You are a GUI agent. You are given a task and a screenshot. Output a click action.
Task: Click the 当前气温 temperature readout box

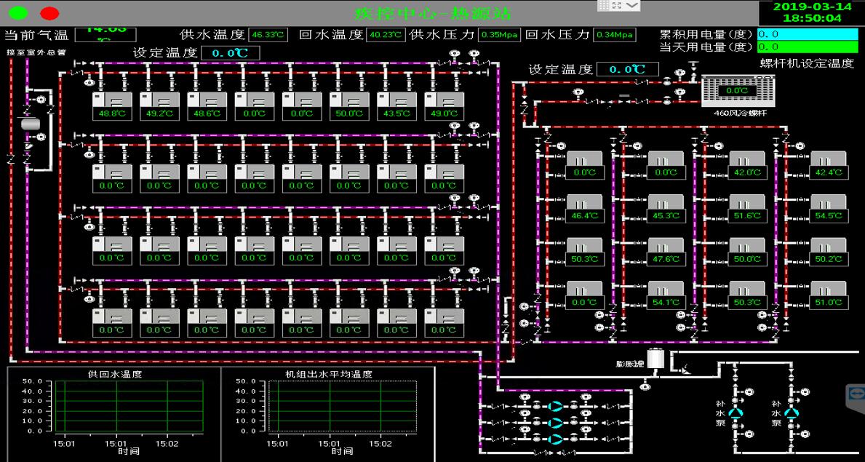point(105,33)
